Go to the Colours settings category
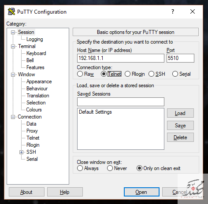 pyautogui.click(x=34, y=110)
